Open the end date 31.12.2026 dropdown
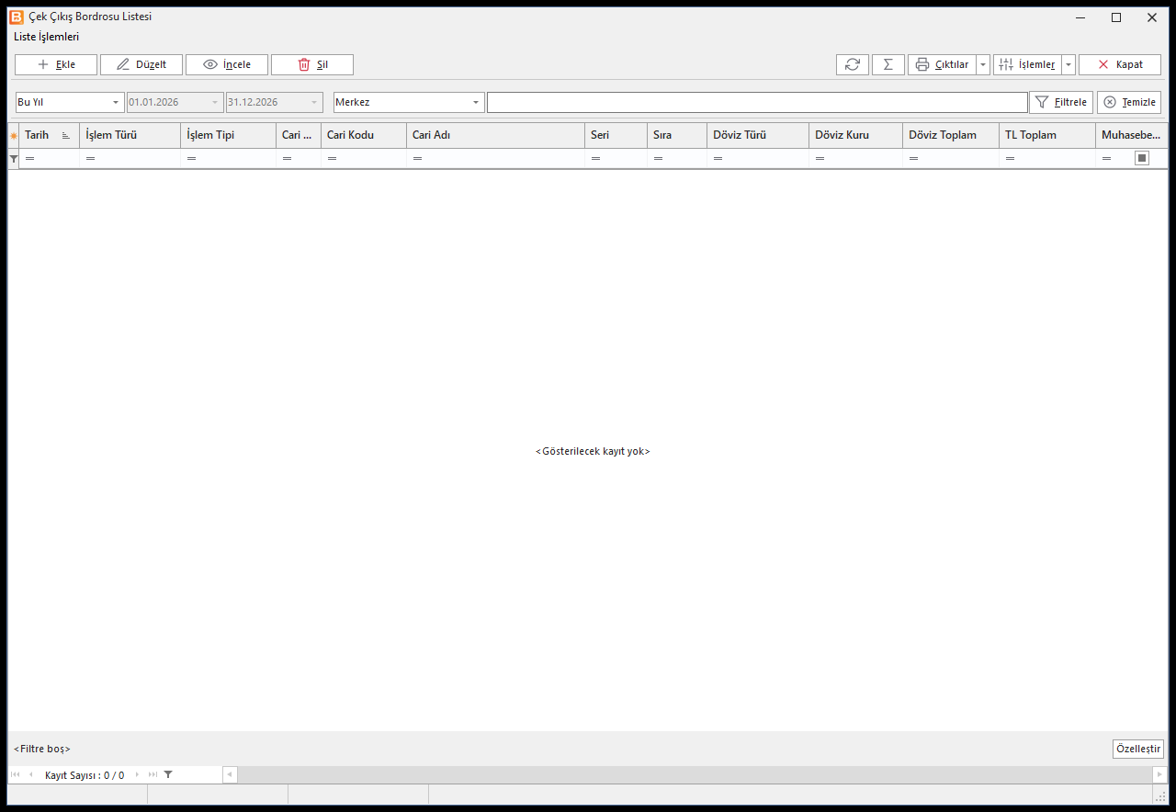The width and height of the screenshot is (1176, 812). coord(315,102)
